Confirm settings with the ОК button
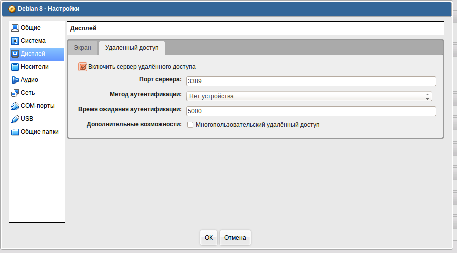The image size is (457, 253). click(x=209, y=238)
